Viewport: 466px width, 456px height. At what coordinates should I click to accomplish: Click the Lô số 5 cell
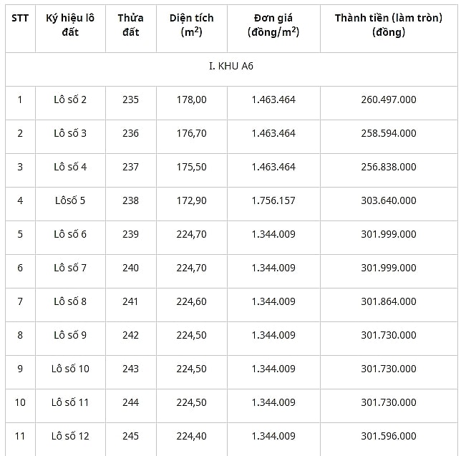coord(70,200)
